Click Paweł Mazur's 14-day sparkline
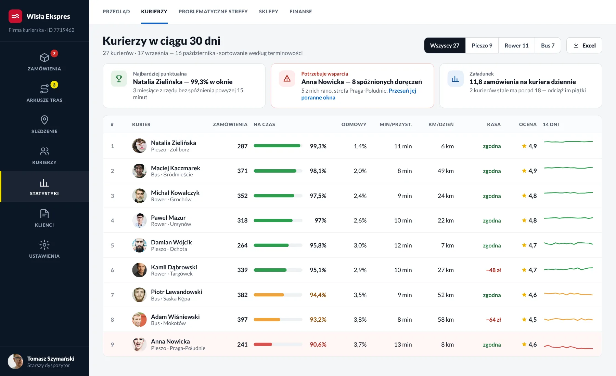616x376 pixels. [x=568, y=218]
